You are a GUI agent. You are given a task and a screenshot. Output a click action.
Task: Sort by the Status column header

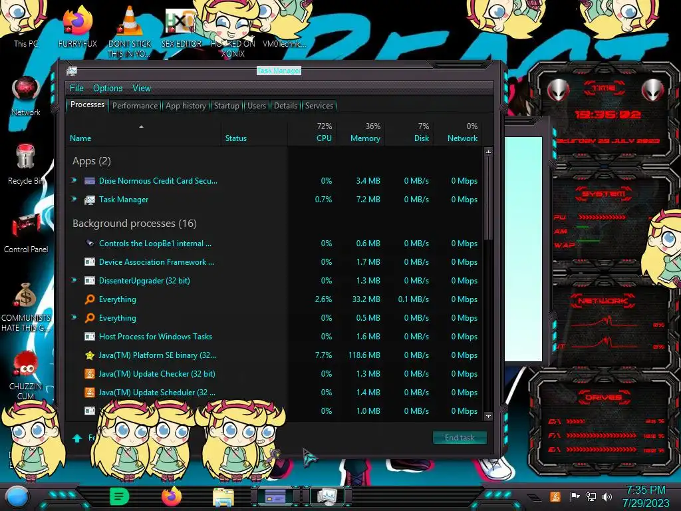(x=254, y=132)
